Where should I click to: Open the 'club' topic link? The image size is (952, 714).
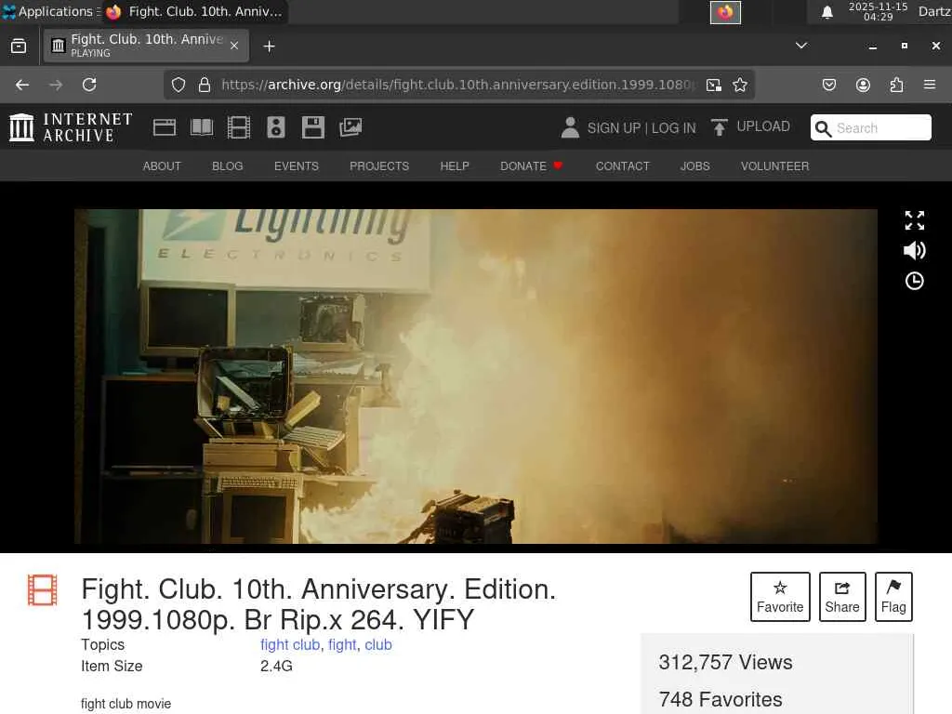point(378,645)
